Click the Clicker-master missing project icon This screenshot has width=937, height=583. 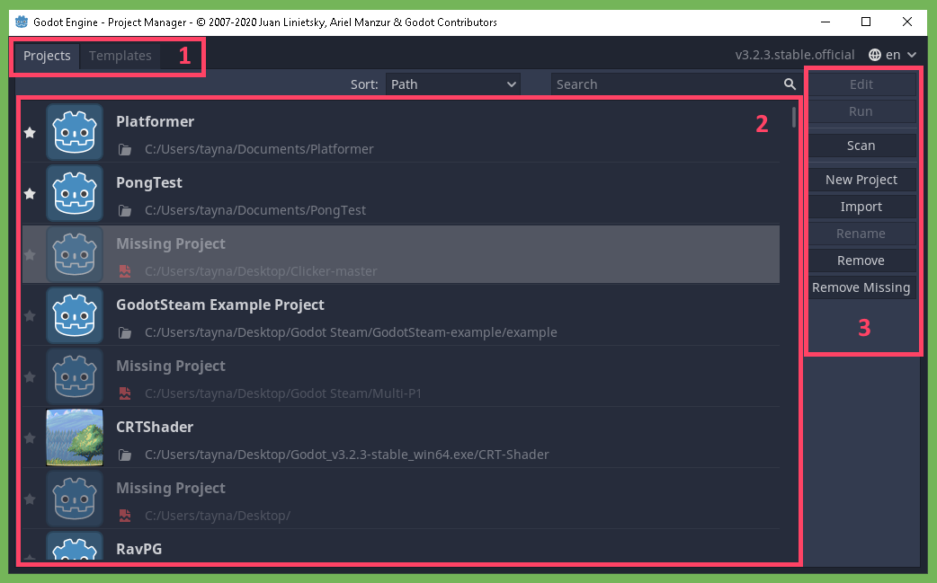click(x=75, y=255)
